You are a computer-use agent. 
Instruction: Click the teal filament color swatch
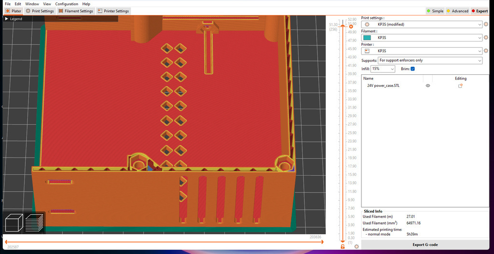point(367,38)
